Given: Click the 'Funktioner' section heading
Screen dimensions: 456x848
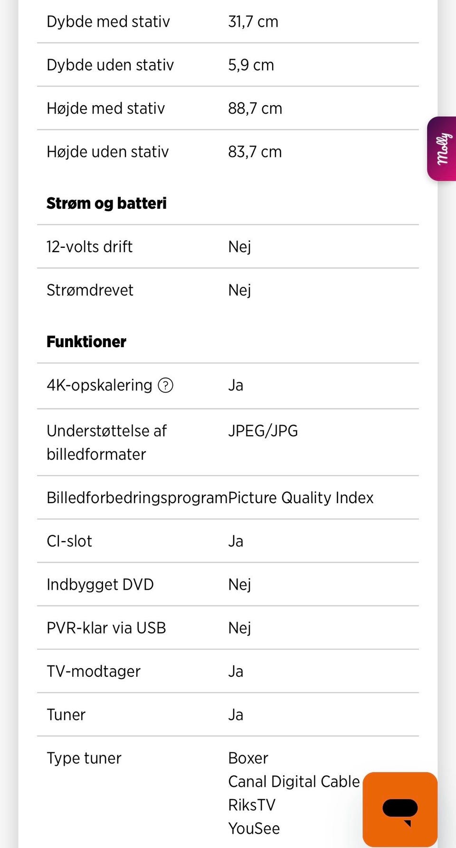Looking at the screenshot, I should (86, 341).
